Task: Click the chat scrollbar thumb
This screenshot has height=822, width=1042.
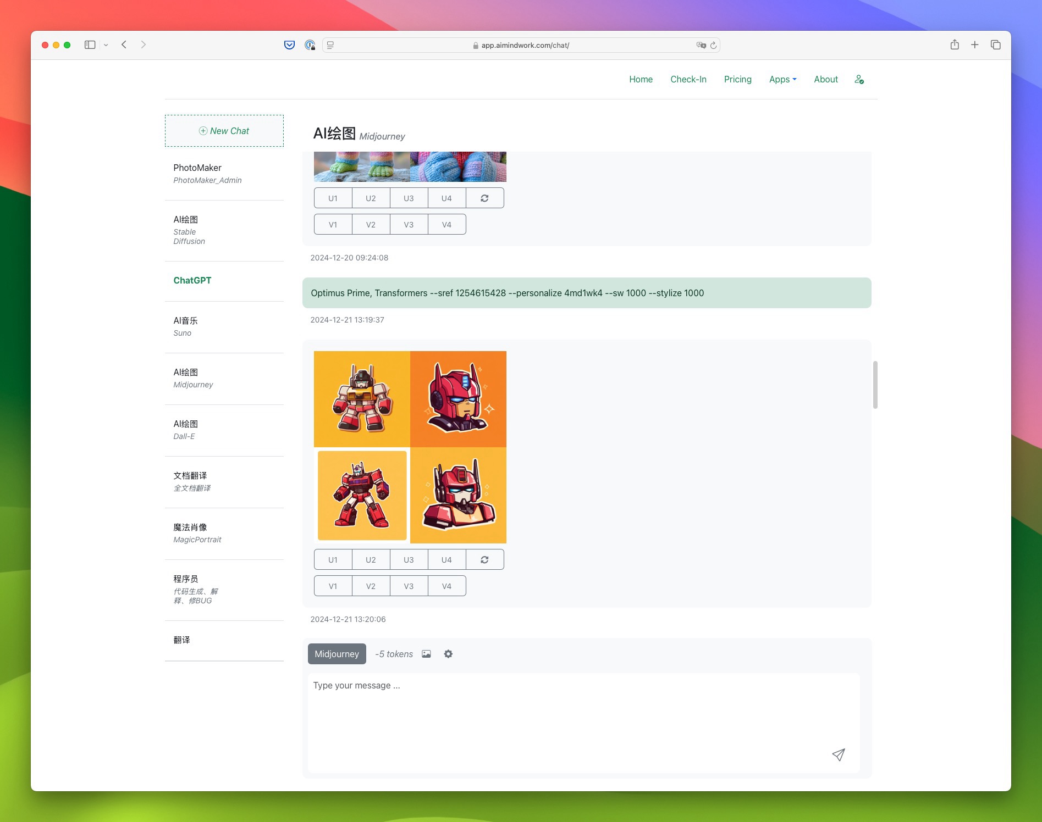Action: click(875, 385)
